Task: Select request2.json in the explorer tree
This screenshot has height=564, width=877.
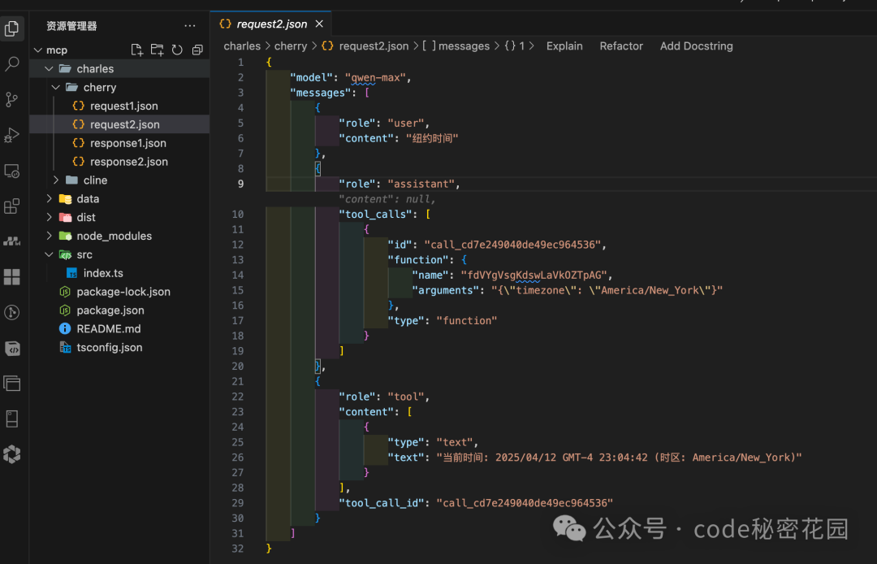Action: 119,124
